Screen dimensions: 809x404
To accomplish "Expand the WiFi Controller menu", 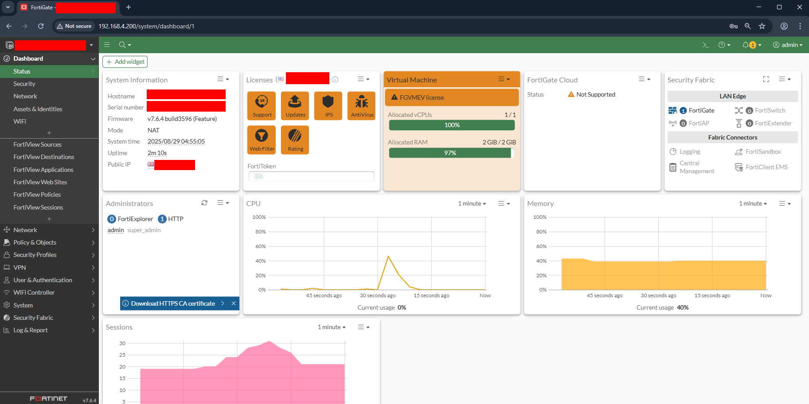I will pyautogui.click(x=49, y=292).
